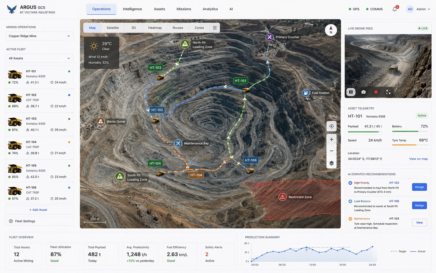
Task: Toggle the LIVE feed indicator
Action: point(423,28)
